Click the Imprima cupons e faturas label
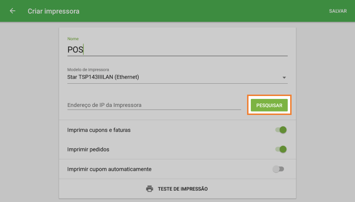Image resolution: width=355 pixels, height=202 pixels. click(98, 130)
